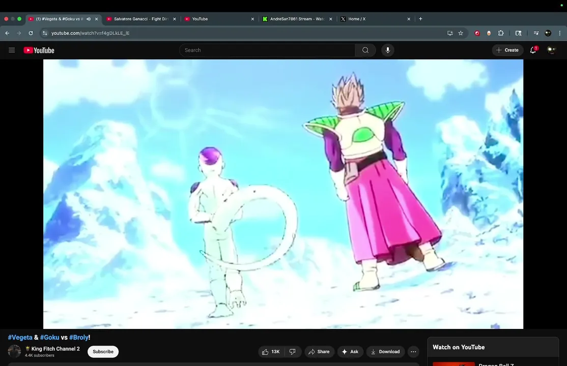Share the video
The height and width of the screenshot is (366, 567).
[319, 352]
